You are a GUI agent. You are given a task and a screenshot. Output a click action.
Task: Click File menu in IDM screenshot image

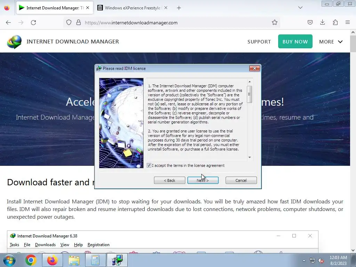(27, 245)
